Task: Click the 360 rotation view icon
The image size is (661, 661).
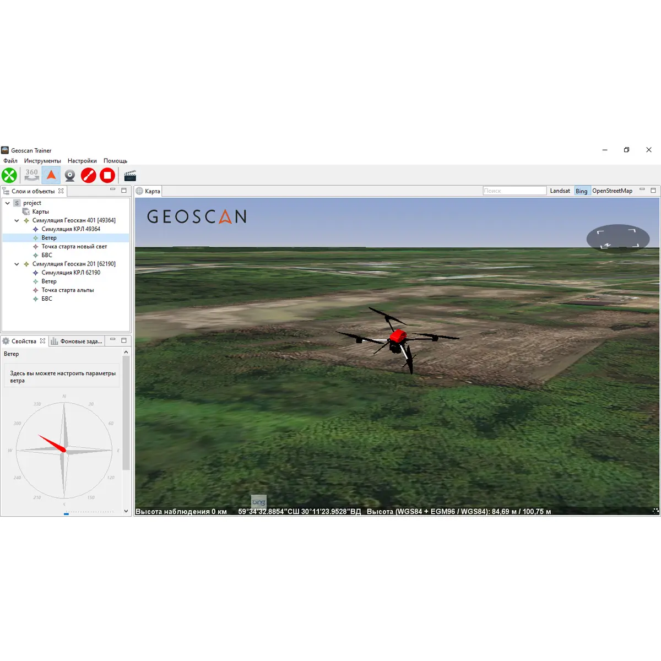Action: click(x=32, y=176)
